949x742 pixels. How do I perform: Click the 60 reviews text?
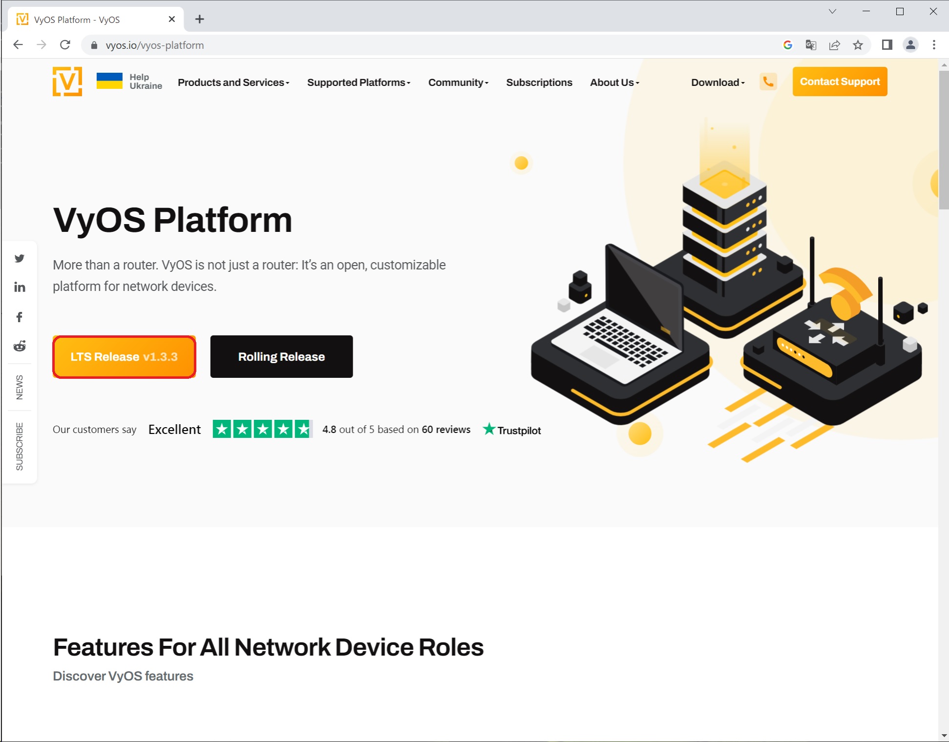446,430
